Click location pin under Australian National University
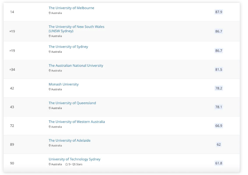 pyautogui.click(x=50, y=71)
